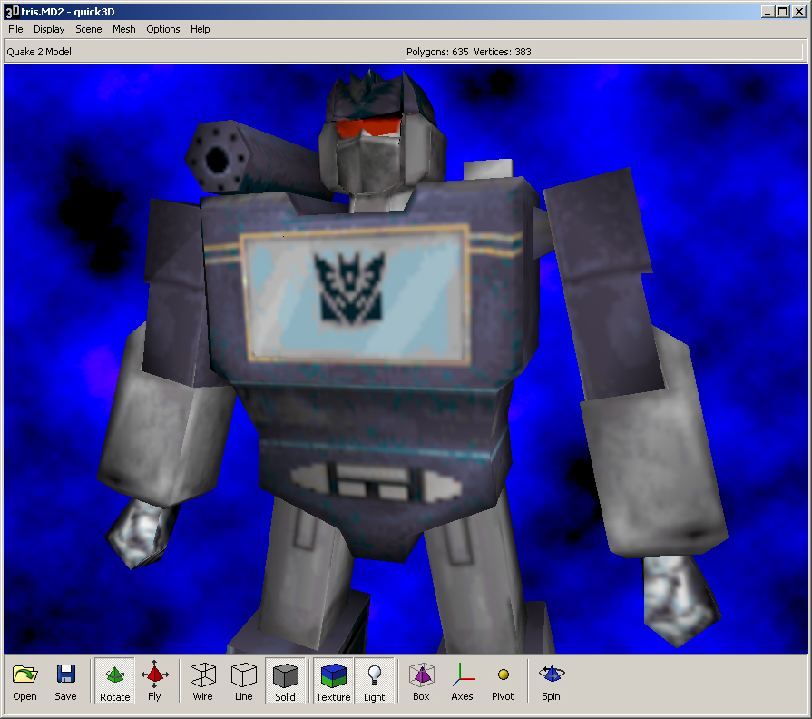Open the Options menu
This screenshot has width=812, height=719.
point(163,29)
